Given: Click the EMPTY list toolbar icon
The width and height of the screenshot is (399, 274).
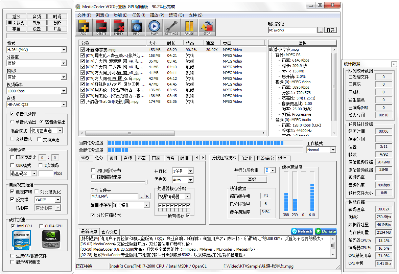Looking at the screenshot, I should point(119,27).
